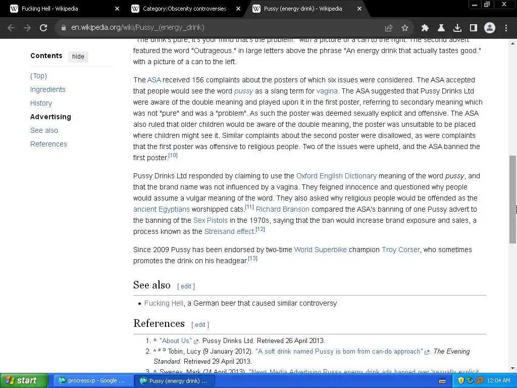The height and width of the screenshot is (388, 517).
Task: Toggle the browser side panel icon
Action: (x=473, y=28)
